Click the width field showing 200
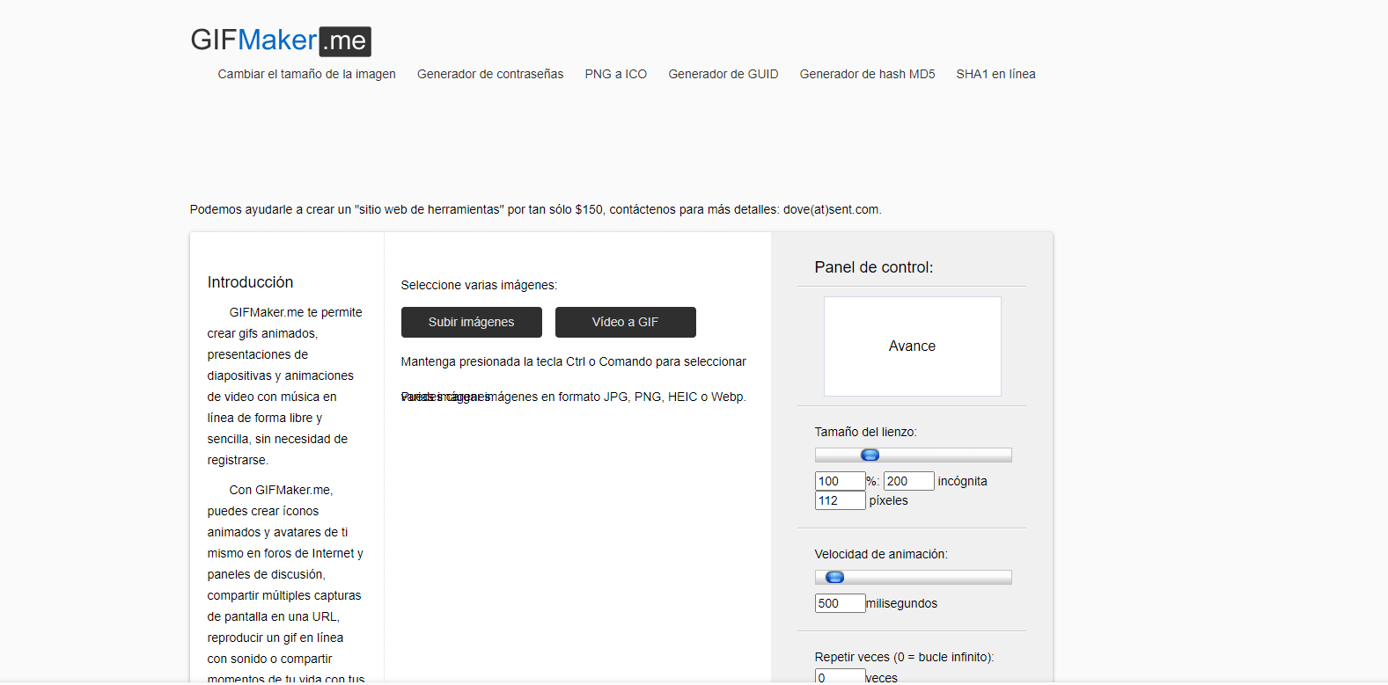This screenshot has width=1388, height=685. click(908, 481)
